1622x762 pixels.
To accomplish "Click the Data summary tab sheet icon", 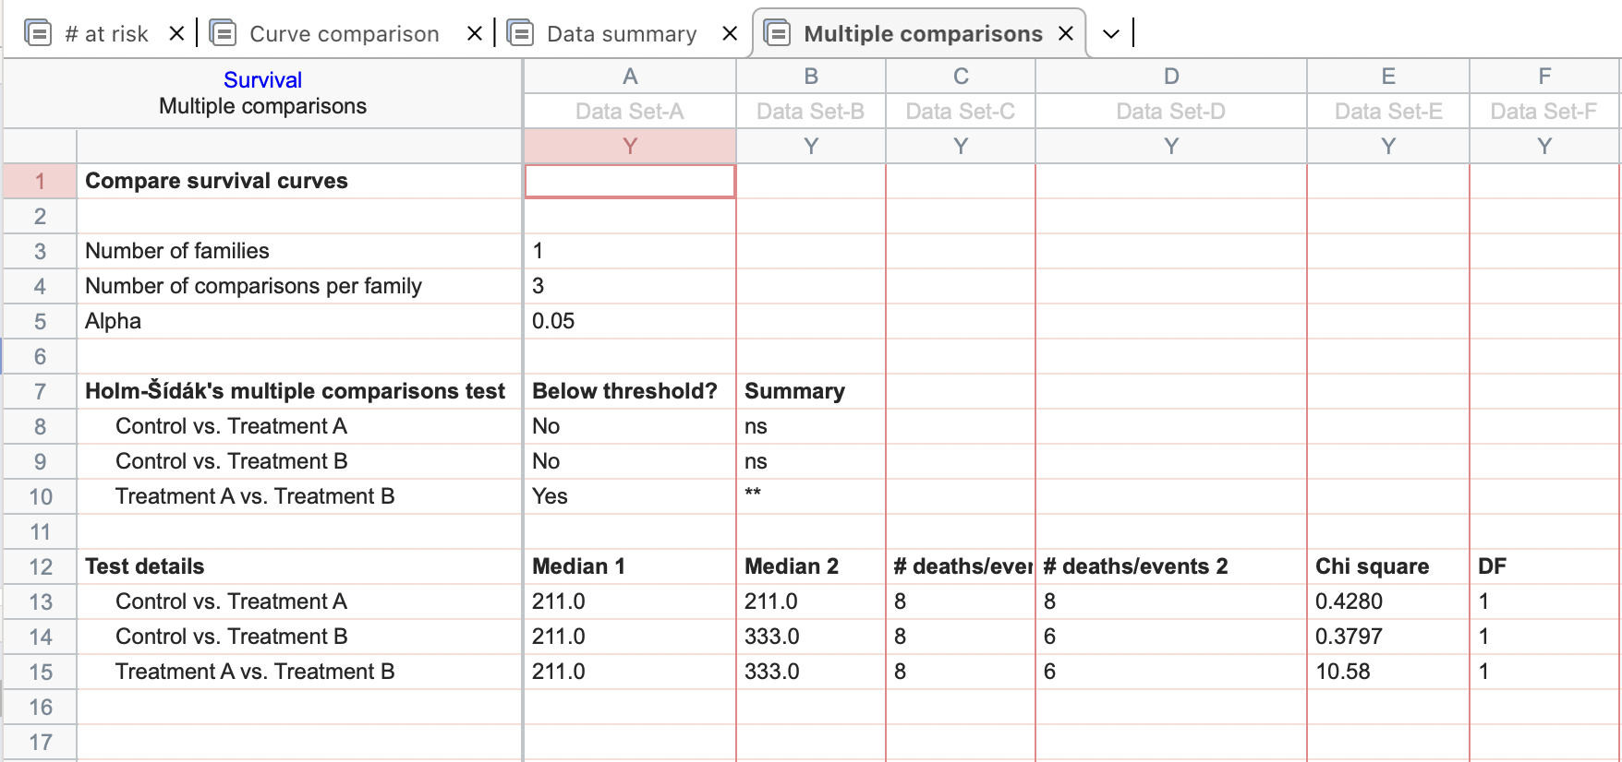I will pos(521,34).
